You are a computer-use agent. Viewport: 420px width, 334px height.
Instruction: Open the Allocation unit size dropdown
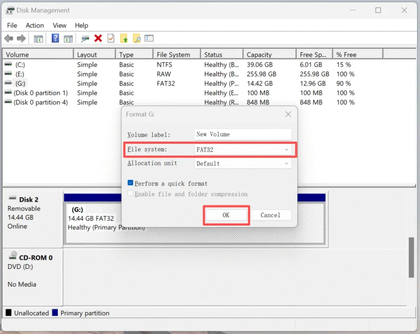pyautogui.click(x=287, y=163)
